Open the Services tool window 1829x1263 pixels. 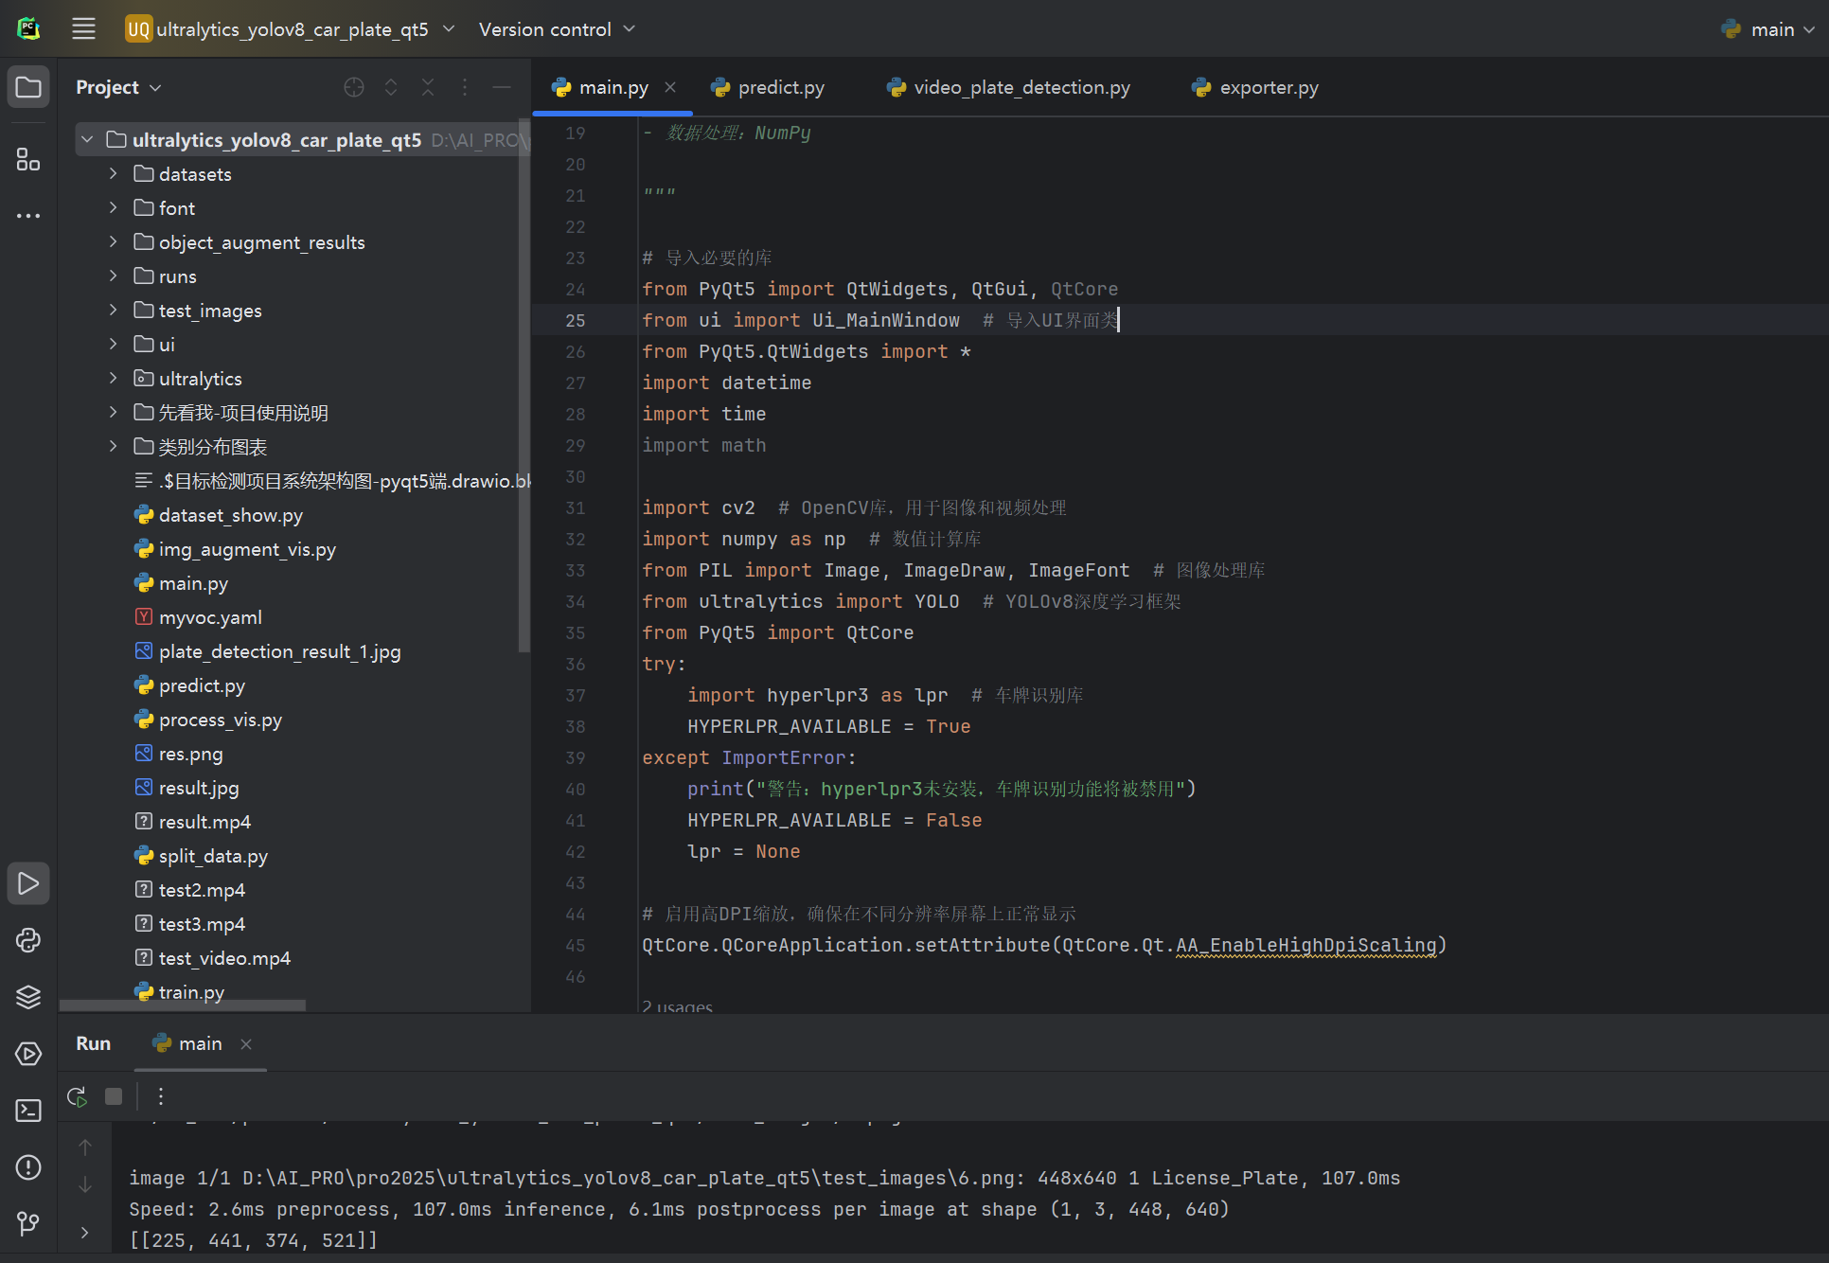(28, 1054)
